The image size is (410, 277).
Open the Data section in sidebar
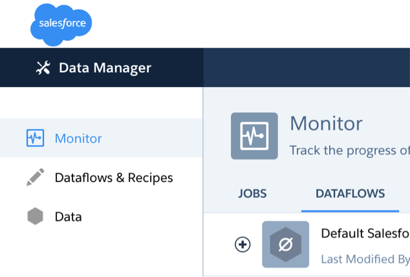coord(101,216)
